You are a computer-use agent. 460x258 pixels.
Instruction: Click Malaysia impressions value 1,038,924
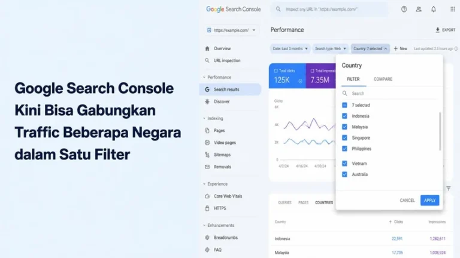pos(437,253)
